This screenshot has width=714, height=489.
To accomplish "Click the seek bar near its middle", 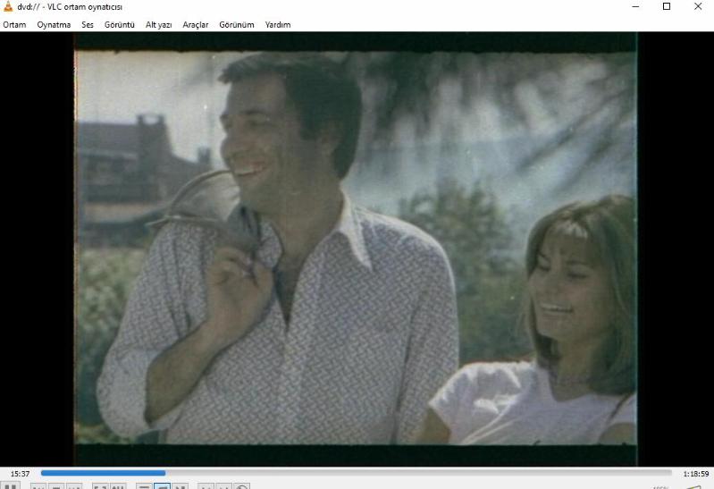I will point(356,473).
